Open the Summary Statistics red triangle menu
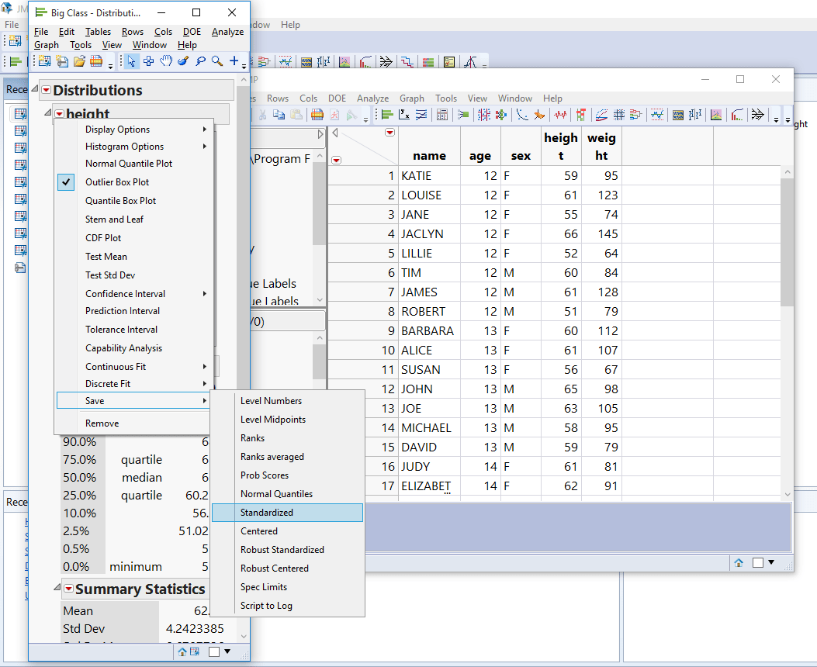Screen dimensions: 817x667 (68, 589)
